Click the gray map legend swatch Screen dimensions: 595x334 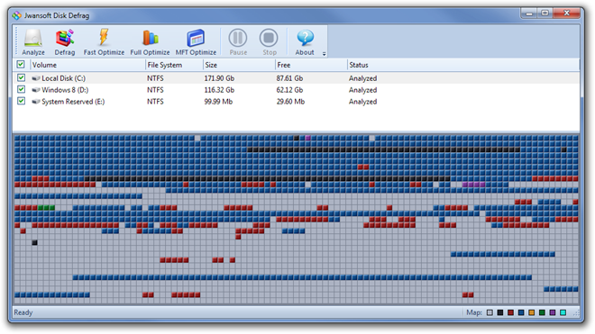point(490,312)
